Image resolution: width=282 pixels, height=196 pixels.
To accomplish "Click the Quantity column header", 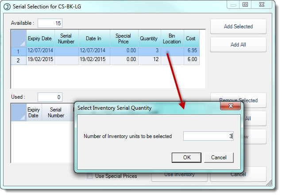I will (x=150, y=38).
